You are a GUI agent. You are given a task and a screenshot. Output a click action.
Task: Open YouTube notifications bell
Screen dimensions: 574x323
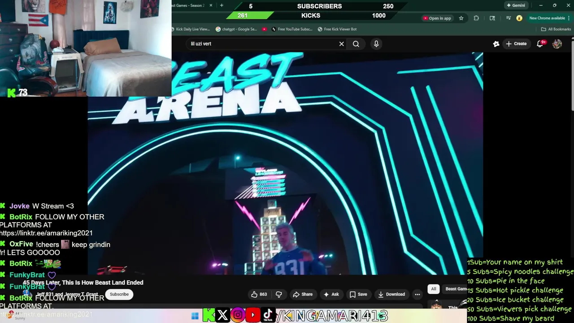pyautogui.click(x=540, y=44)
